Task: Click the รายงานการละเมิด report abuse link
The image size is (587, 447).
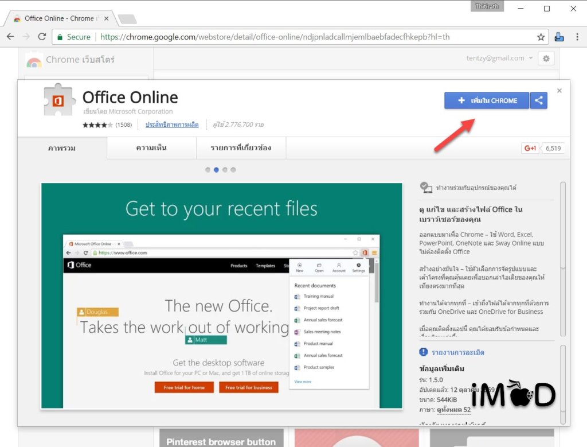Action: (452, 352)
